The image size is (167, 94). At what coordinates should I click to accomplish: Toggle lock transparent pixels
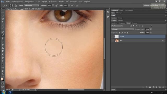click(120, 33)
